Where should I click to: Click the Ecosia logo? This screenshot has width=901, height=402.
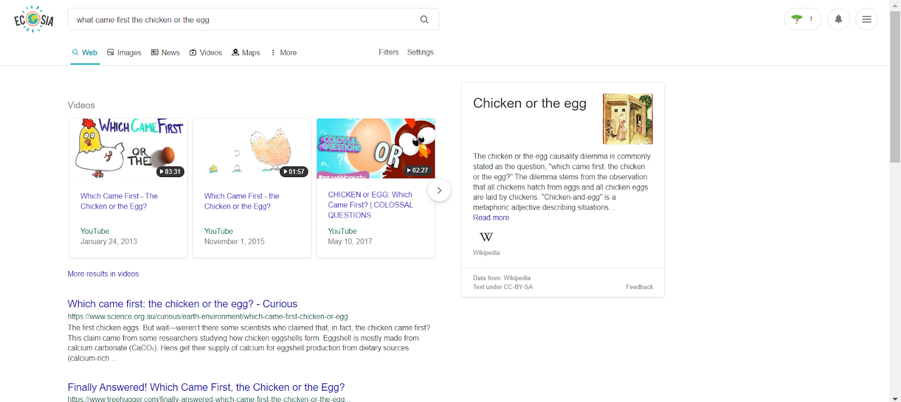[34, 20]
